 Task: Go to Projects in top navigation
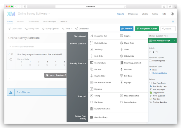pos(121,14)
